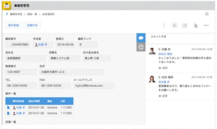Image resolution: width=217 pixels, height=129 pixels.
Task: Edit the record with pencil icon
Action: (185, 26)
